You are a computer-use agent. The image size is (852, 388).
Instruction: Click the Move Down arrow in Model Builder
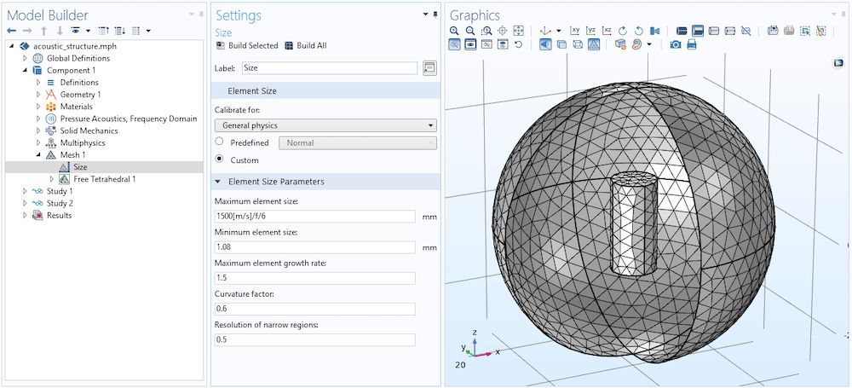tap(60, 31)
